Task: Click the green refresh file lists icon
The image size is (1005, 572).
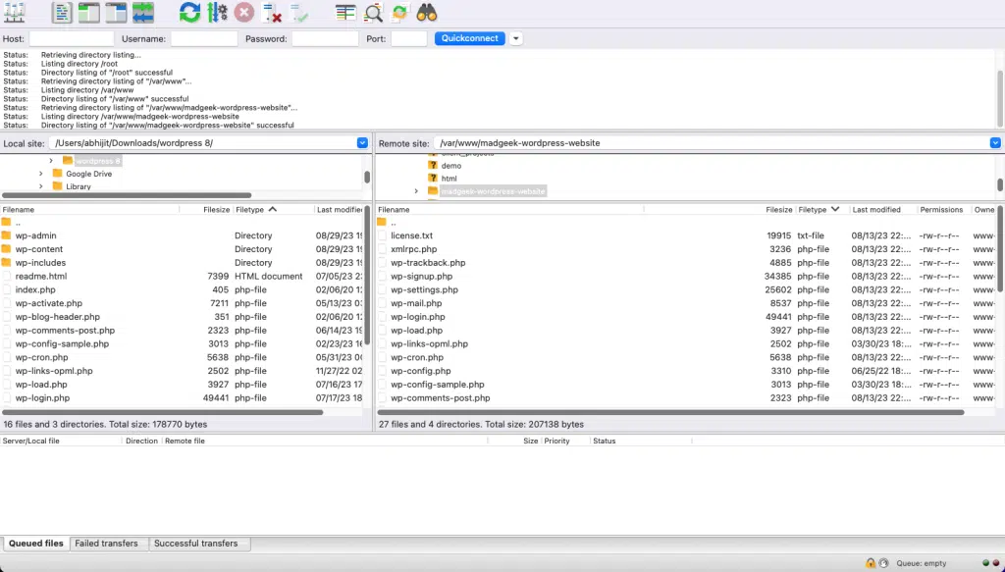Action: (189, 13)
